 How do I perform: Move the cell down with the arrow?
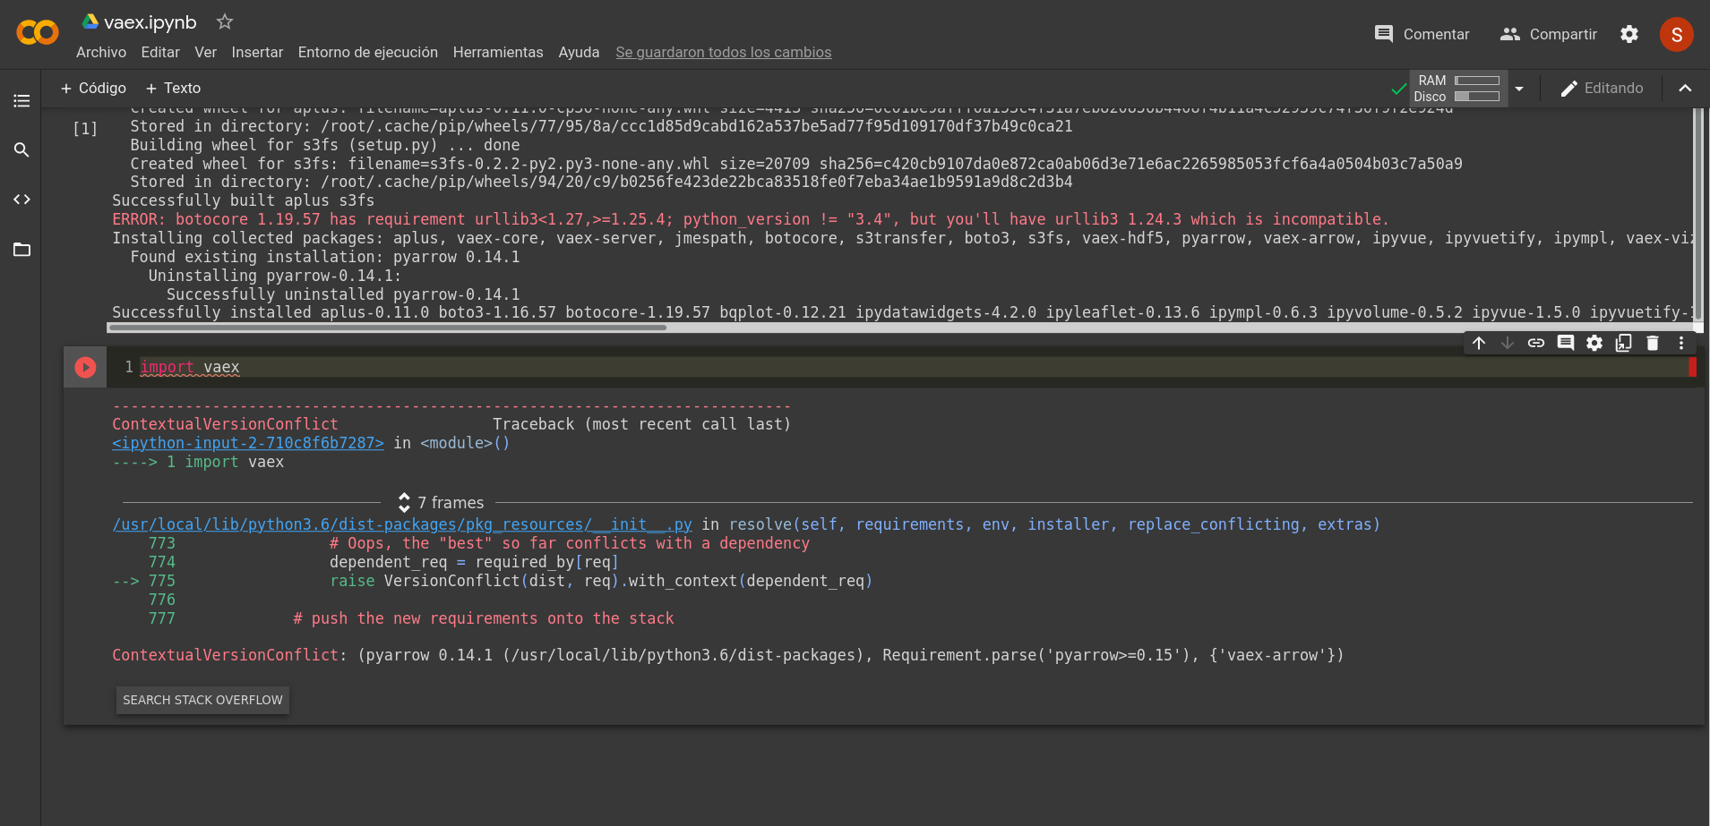click(1508, 343)
